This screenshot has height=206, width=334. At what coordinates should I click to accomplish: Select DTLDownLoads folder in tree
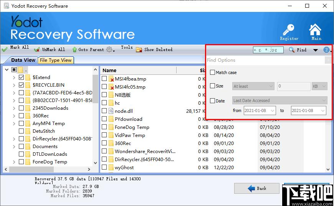click(50, 154)
